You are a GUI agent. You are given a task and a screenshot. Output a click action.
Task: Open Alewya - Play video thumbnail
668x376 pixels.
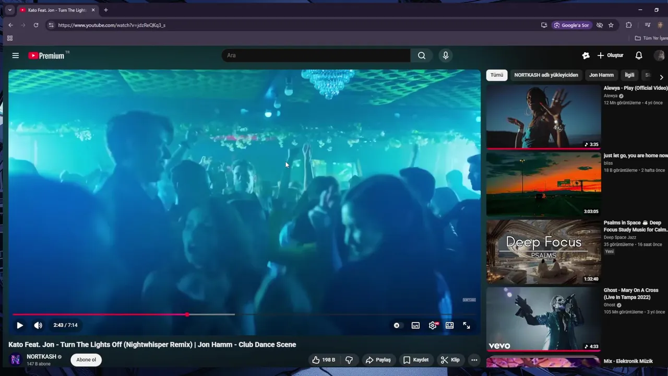click(543, 117)
